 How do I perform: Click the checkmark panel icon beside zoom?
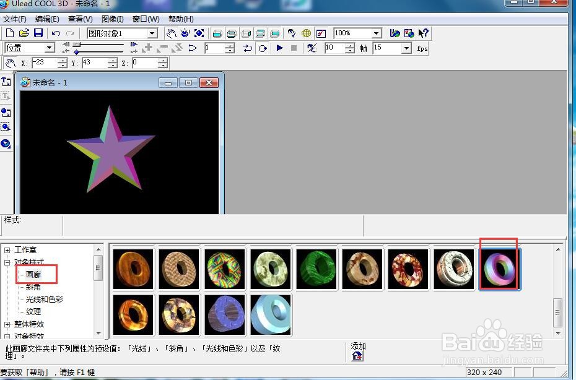tap(321, 33)
